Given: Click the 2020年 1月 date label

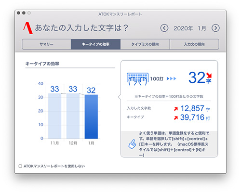Looking at the screenshot, I should click(x=190, y=28).
